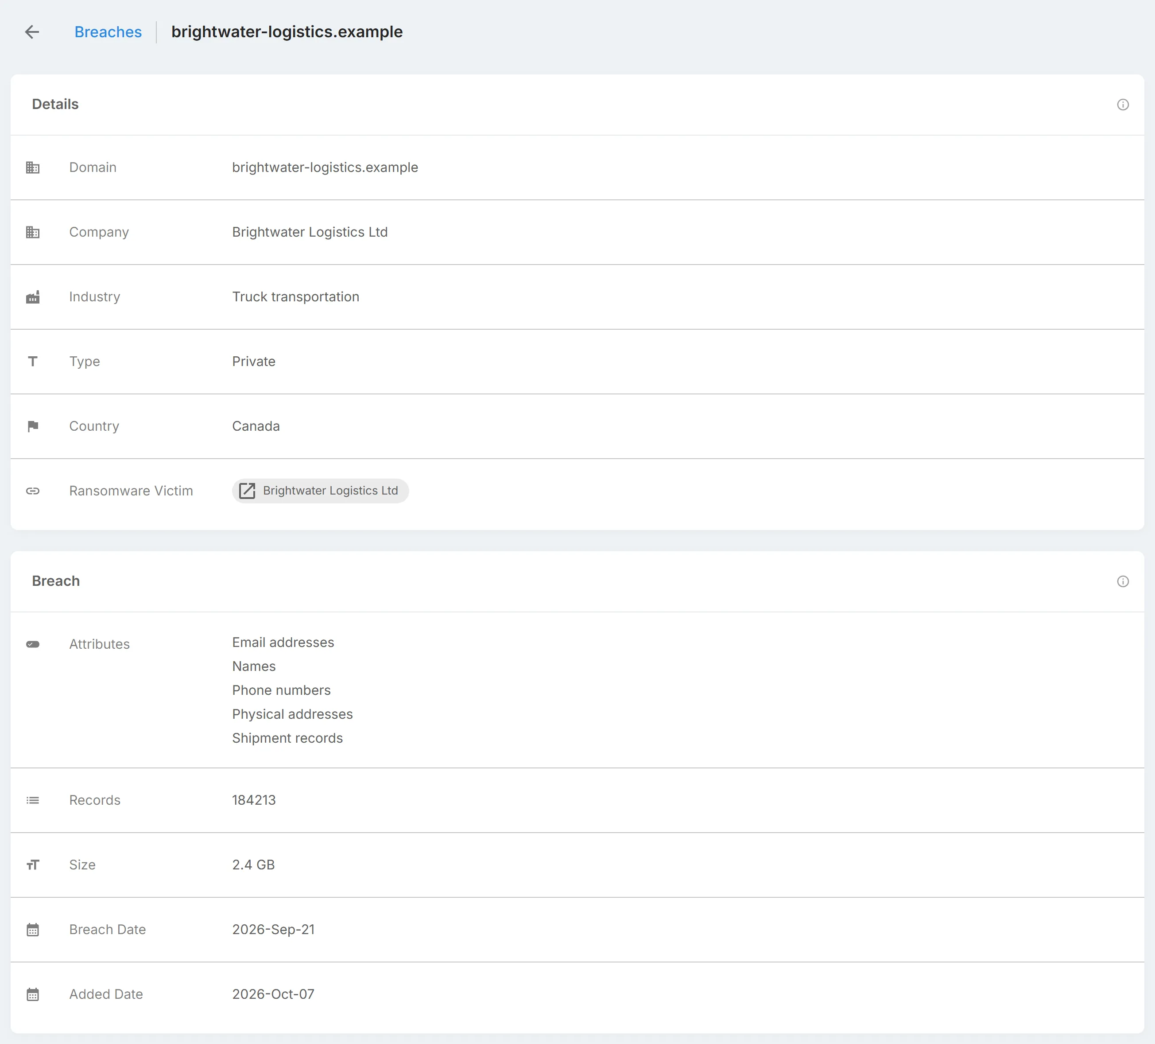The image size is (1155, 1044).
Task: Click the building icon beside Domain
Action: click(x=33, y=168)
